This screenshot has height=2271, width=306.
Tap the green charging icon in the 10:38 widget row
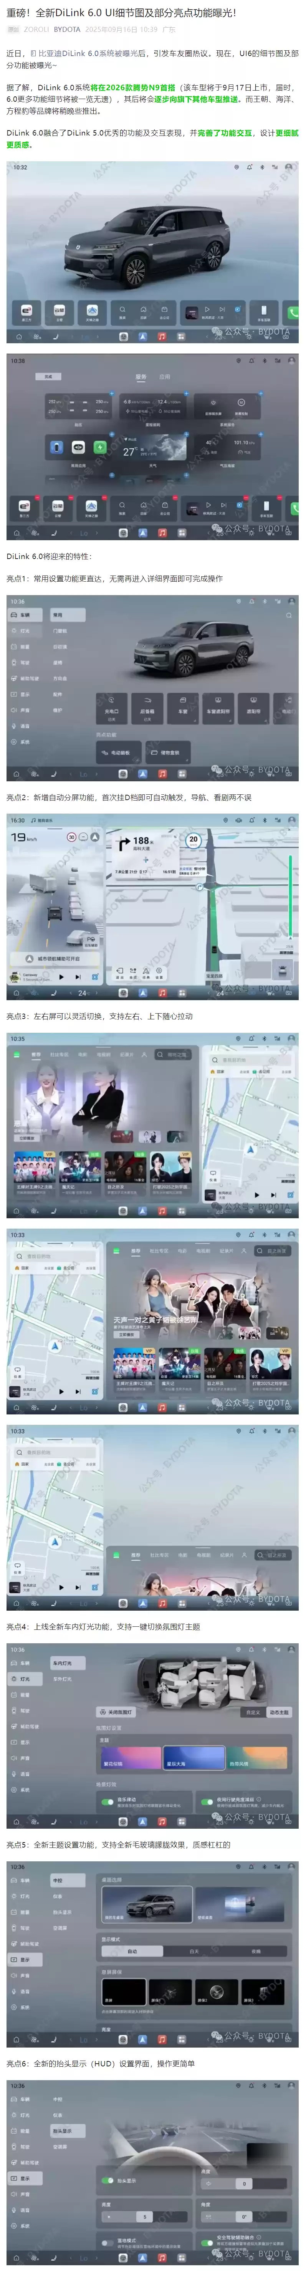point(100,447)
